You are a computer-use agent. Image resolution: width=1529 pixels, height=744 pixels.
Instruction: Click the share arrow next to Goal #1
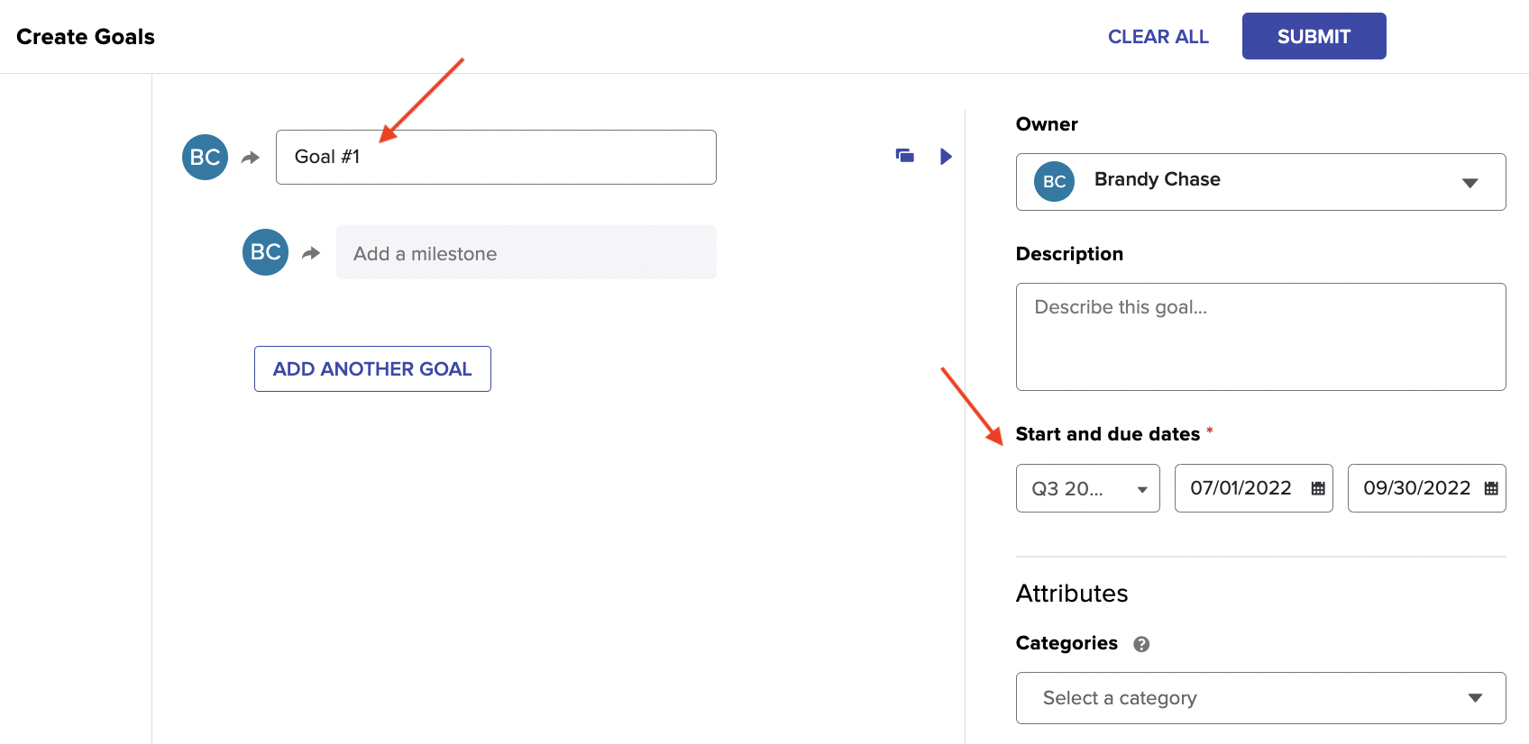tap(251, 158)
